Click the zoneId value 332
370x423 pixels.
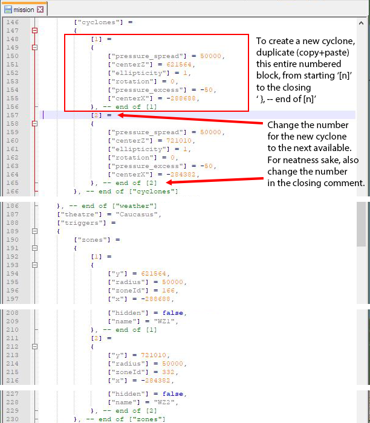168,372
